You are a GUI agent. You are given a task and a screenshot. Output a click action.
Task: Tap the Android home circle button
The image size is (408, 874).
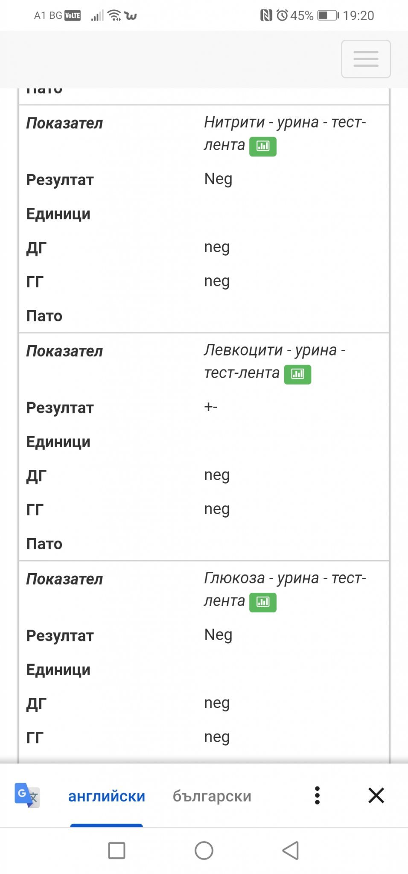coord(204,851)
